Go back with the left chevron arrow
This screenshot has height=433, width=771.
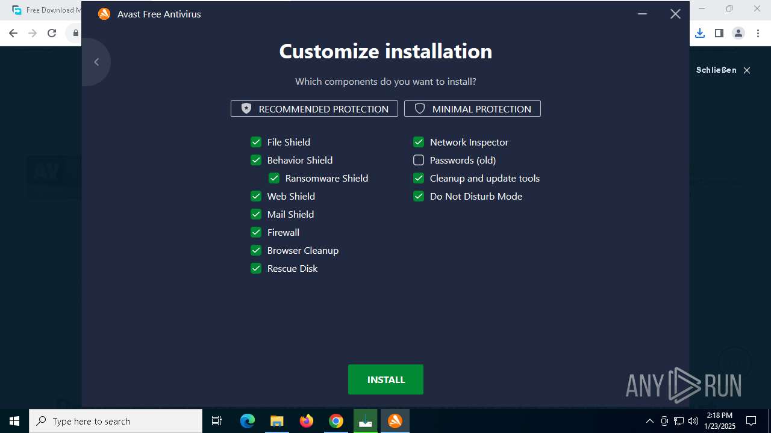point(96,62)
